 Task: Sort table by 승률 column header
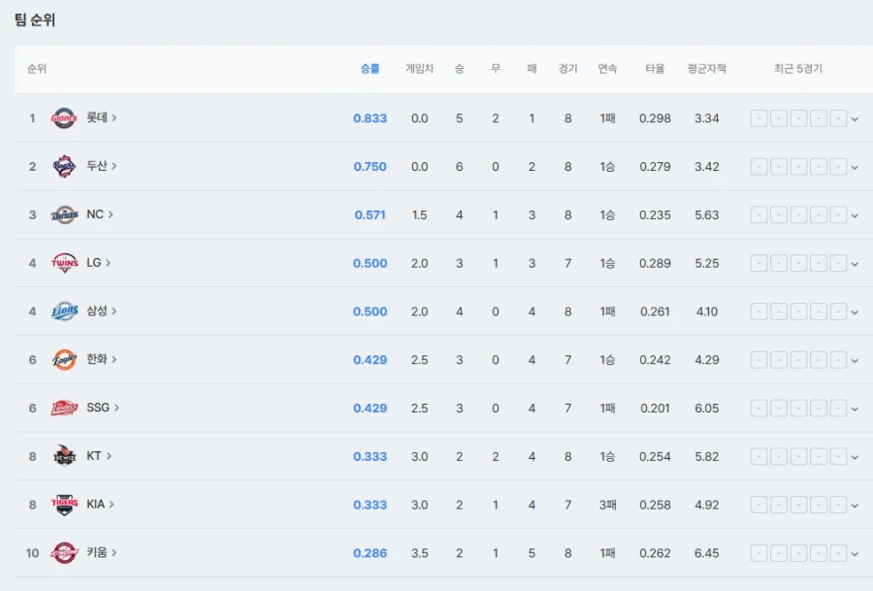tap(370, 69)
